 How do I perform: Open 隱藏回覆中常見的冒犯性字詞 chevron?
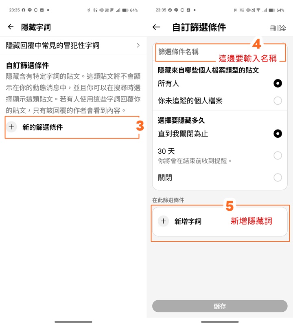tap(138, 45)
